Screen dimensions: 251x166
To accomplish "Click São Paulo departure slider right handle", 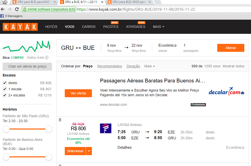I will pyautogui.click(x=49, y=129).
